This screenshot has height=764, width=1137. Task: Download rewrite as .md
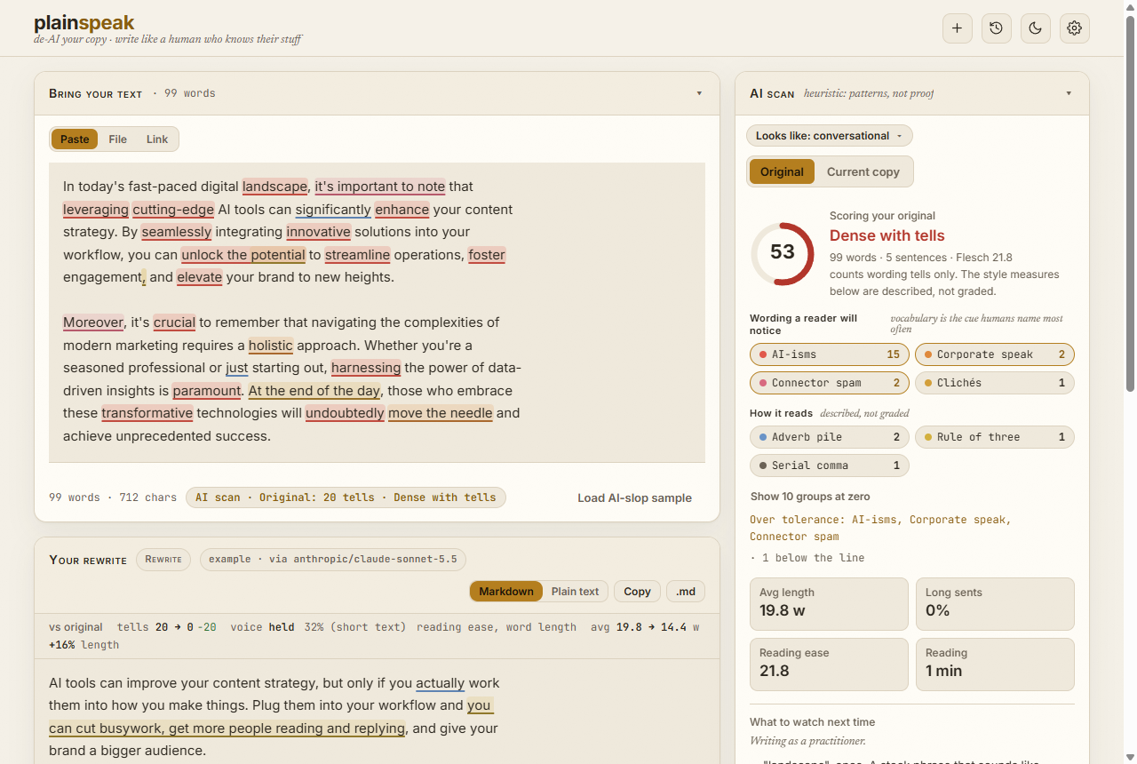(x=685, y=592)
